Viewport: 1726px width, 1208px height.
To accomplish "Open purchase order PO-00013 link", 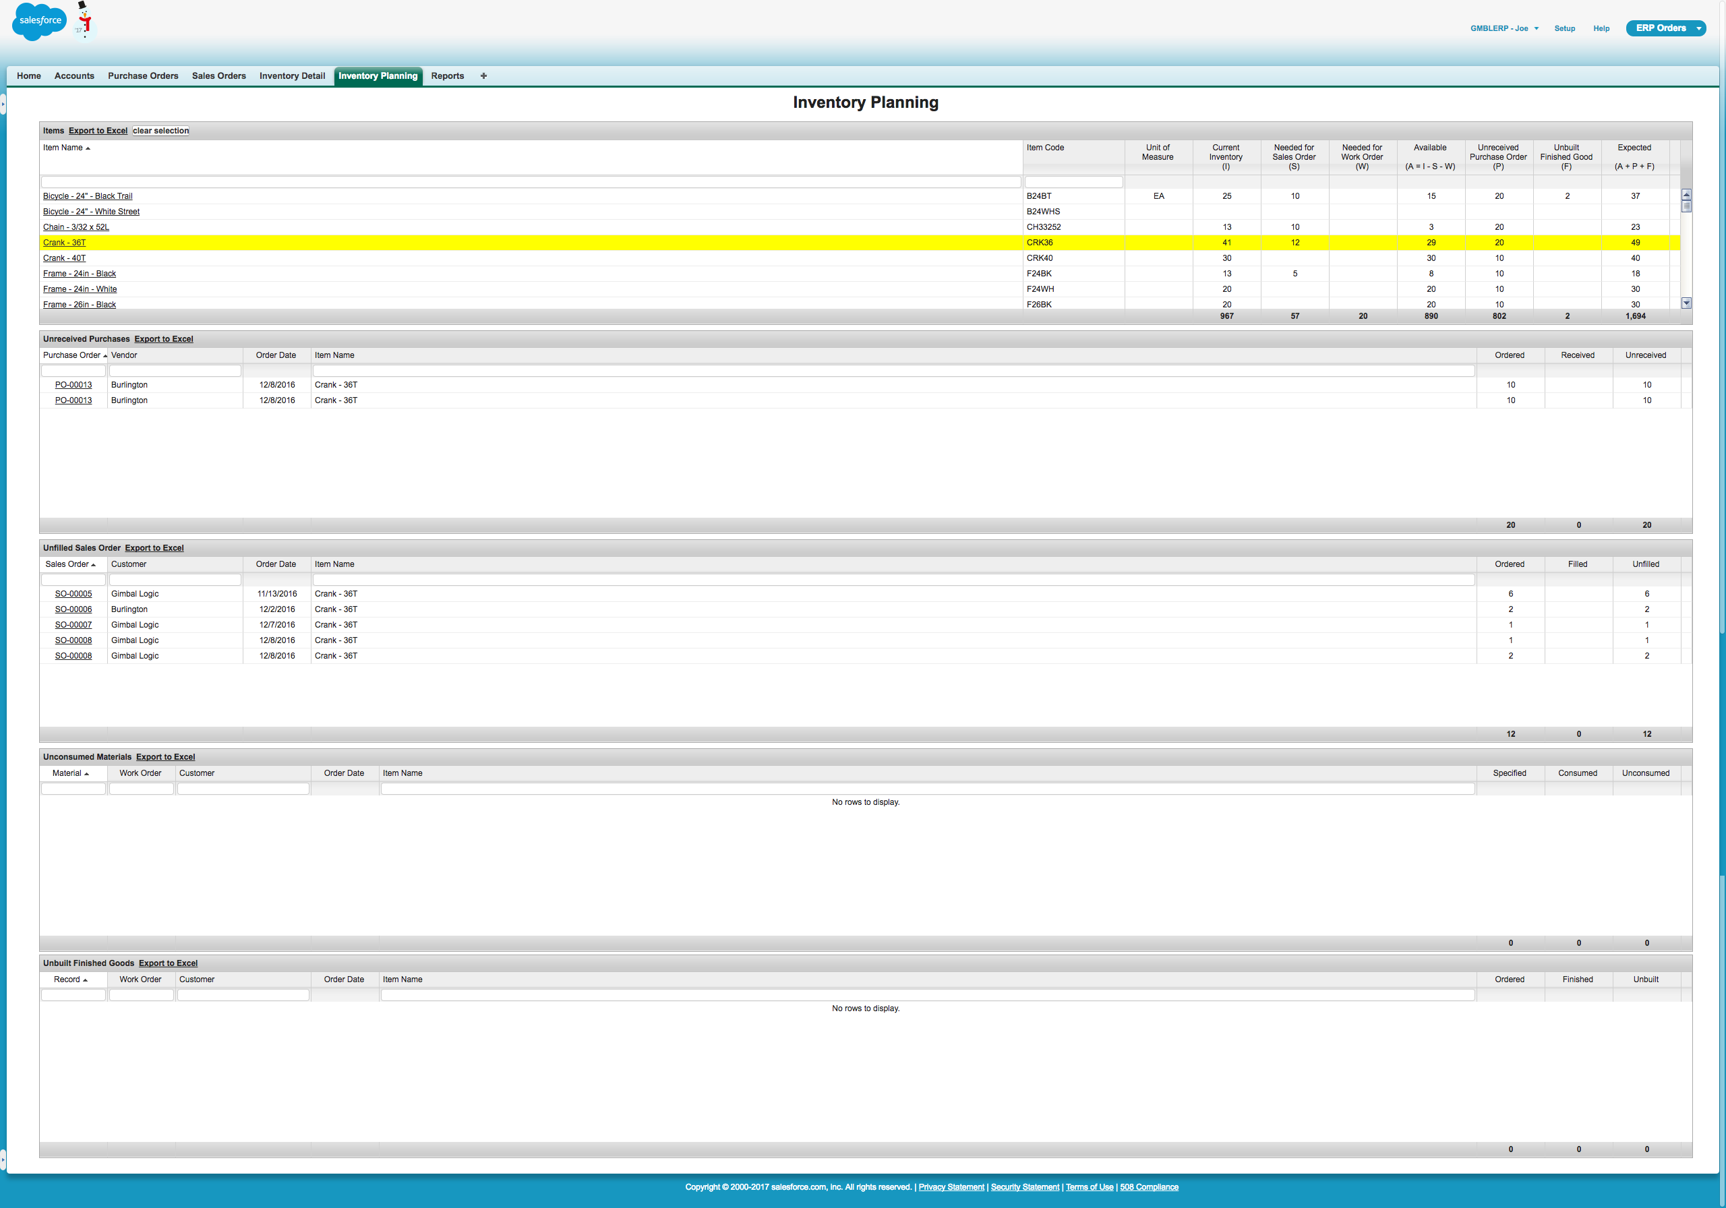I will (x=73, y=385).
